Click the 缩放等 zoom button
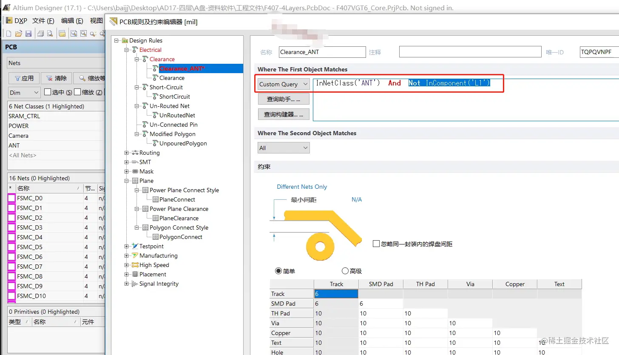The height and width of the screenshot is (355, 619). 89,78
